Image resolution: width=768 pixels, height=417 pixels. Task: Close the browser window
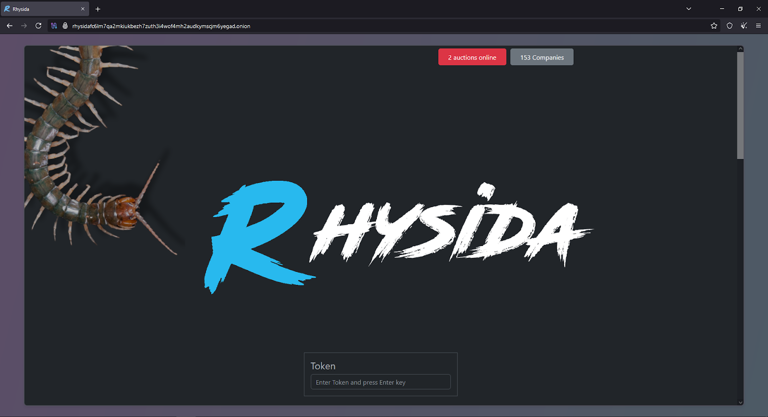[759, 9]
